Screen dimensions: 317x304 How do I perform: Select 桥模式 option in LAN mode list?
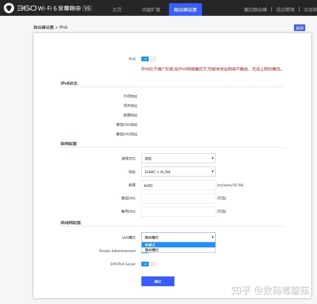pos(178,245)
